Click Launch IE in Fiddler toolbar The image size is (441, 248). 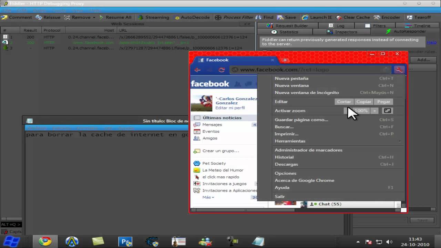pos(317,17)
